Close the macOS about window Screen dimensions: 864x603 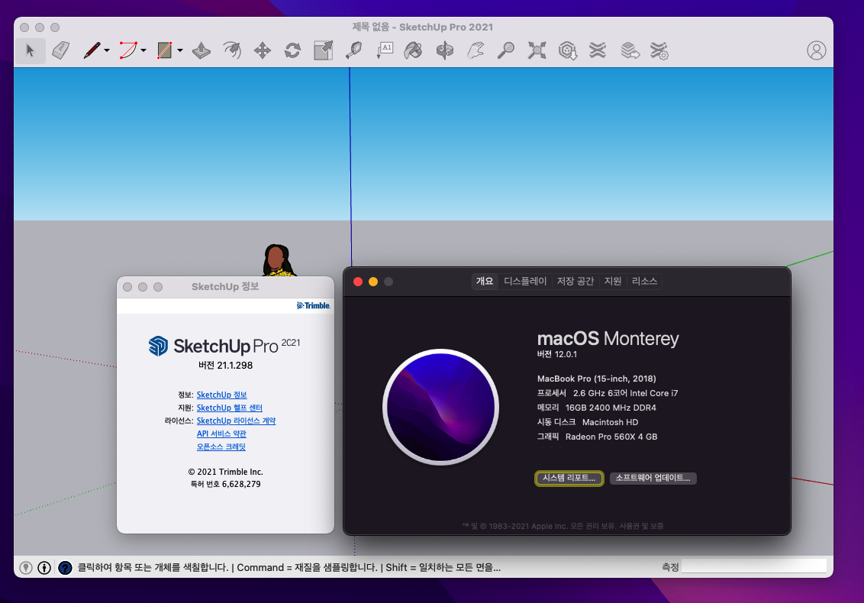tap(358, 282)
